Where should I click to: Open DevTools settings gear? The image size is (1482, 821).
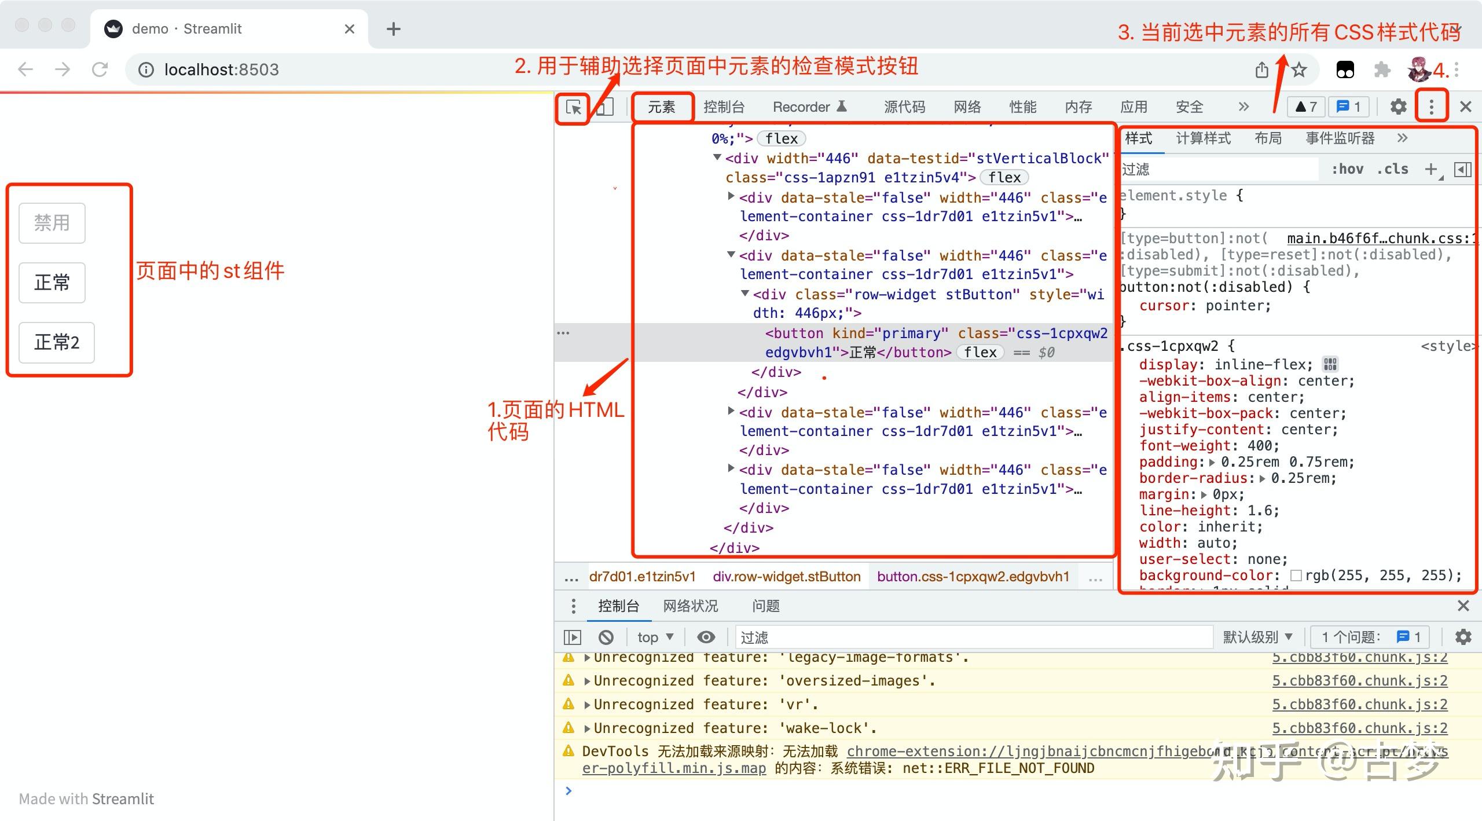tap(1399, 106)
